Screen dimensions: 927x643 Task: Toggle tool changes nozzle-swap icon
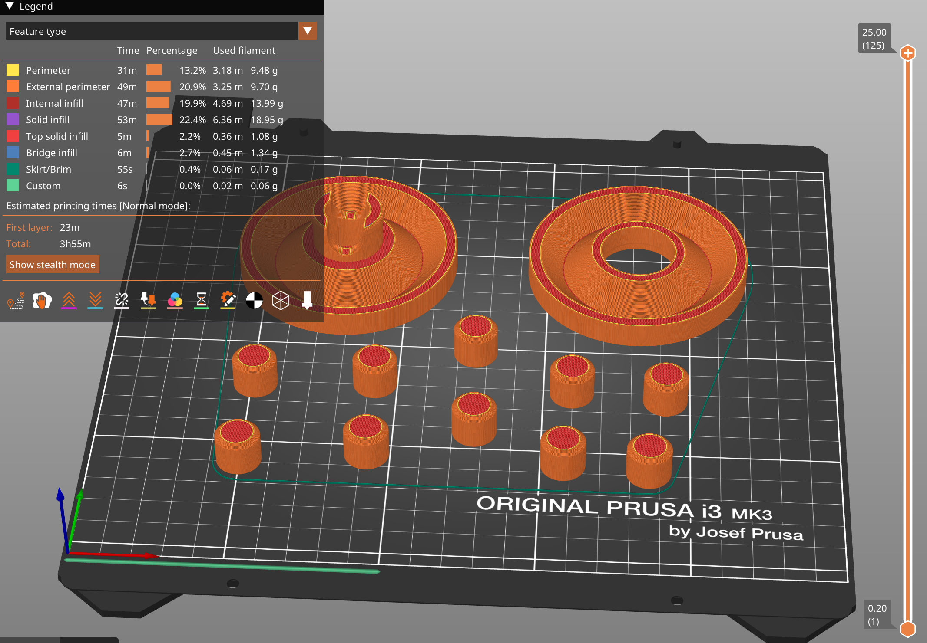coord(148,301)
